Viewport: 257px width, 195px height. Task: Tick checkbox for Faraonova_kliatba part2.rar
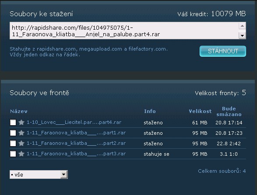[x=13, y=143]
